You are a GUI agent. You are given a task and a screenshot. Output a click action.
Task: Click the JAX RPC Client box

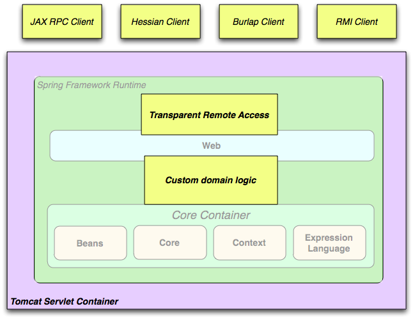point(62,22)
